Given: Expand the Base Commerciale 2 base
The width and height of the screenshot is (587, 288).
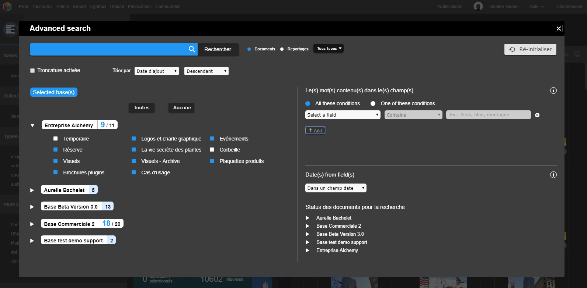Looking at the screenshot, I should point(32,224).
